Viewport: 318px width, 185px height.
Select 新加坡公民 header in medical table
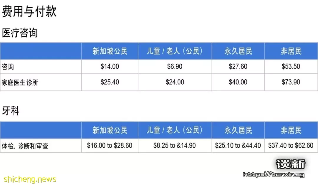point(110,51)
